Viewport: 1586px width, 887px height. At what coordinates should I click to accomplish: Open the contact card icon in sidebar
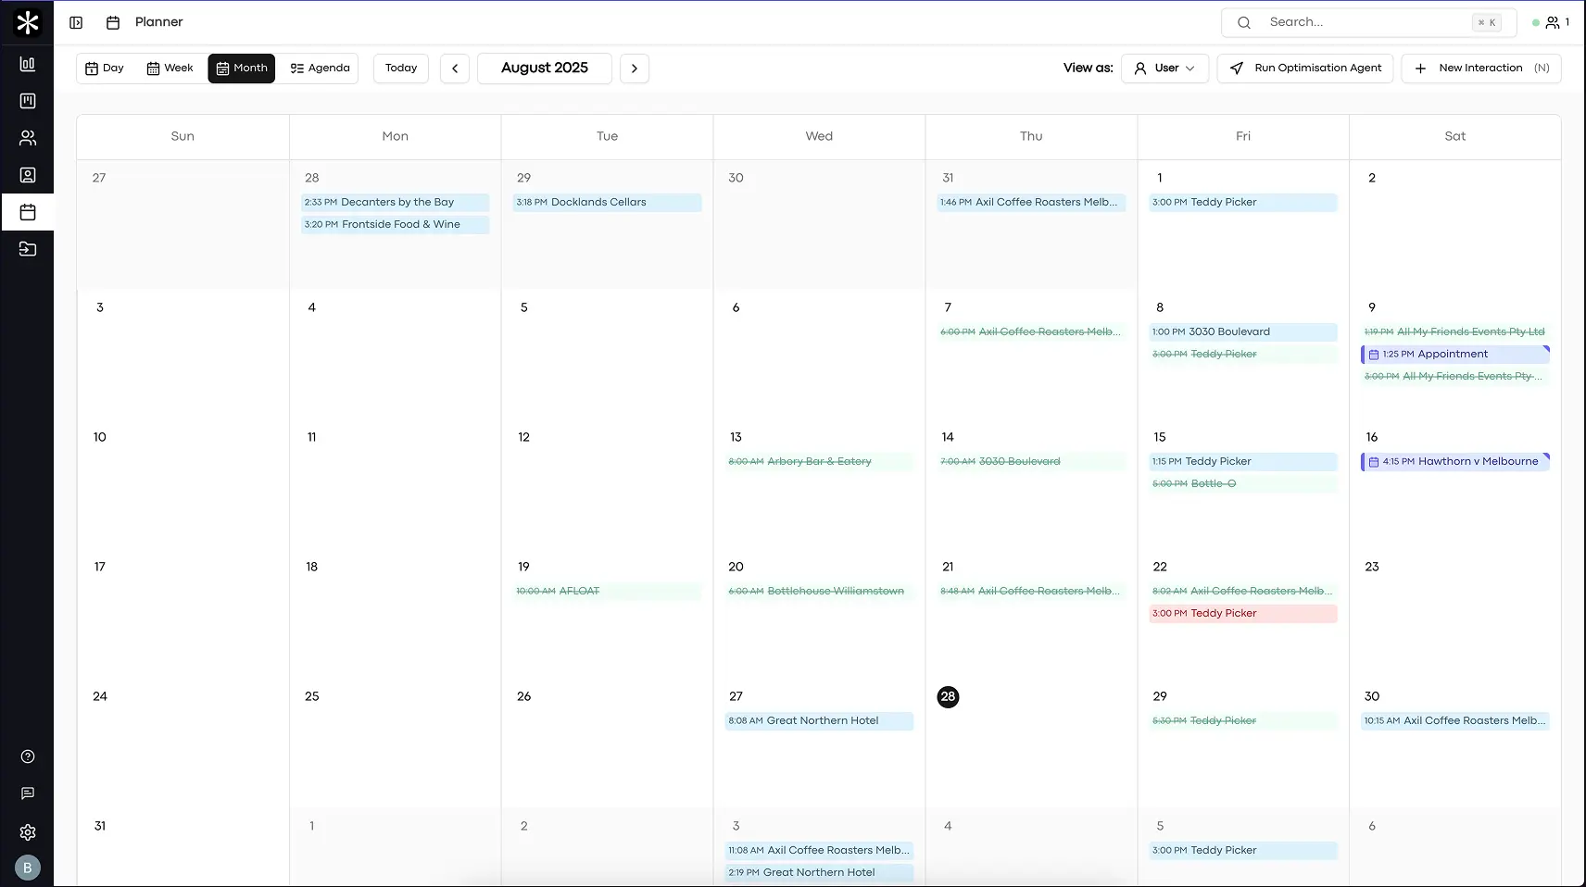(x=28, y=175)
